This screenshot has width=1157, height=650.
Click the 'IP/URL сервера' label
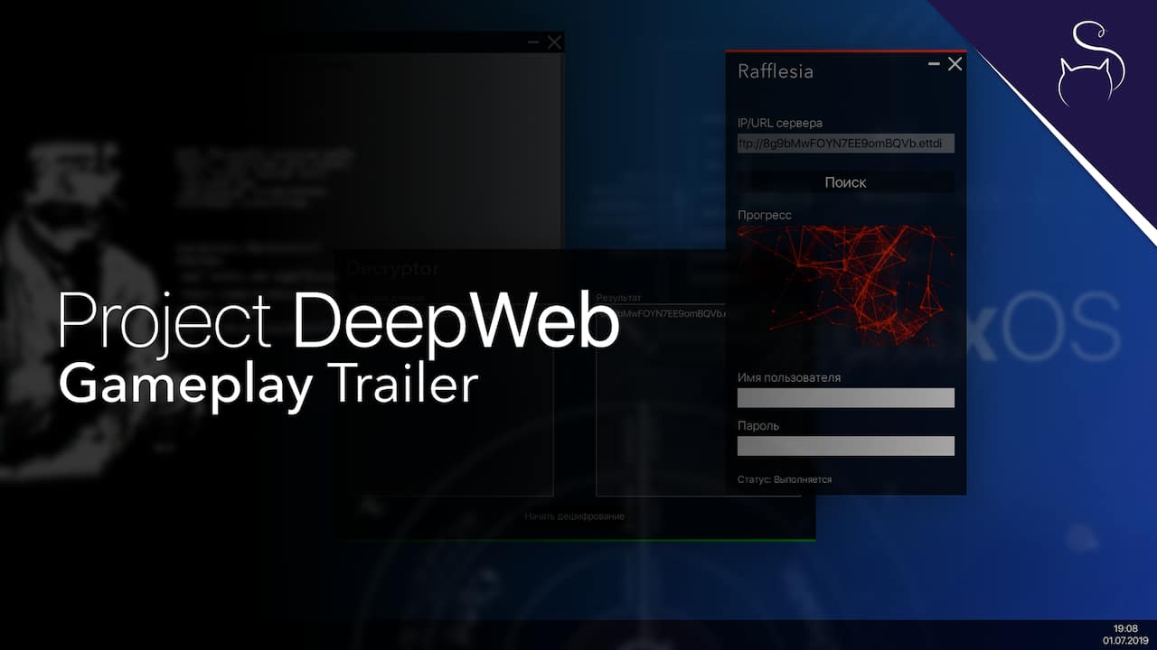point(780,123)
